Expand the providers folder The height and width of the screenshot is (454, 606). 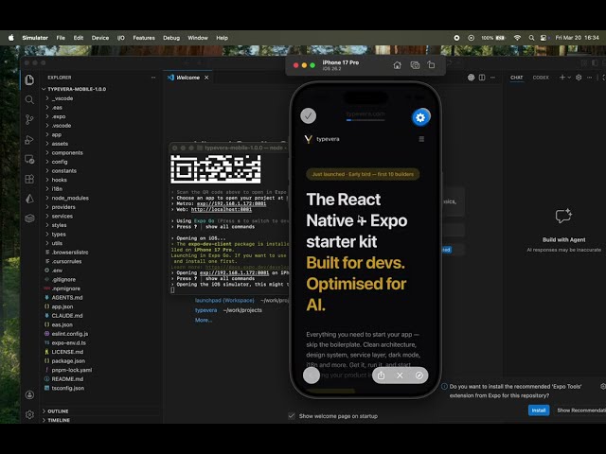click(63, 207)
